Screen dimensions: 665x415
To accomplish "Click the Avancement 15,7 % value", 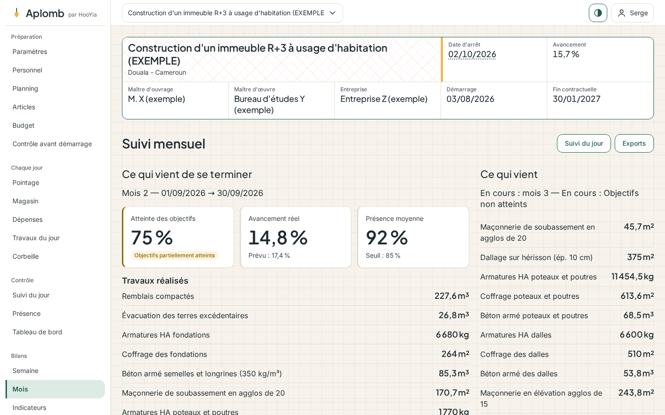I will point(566,54).
